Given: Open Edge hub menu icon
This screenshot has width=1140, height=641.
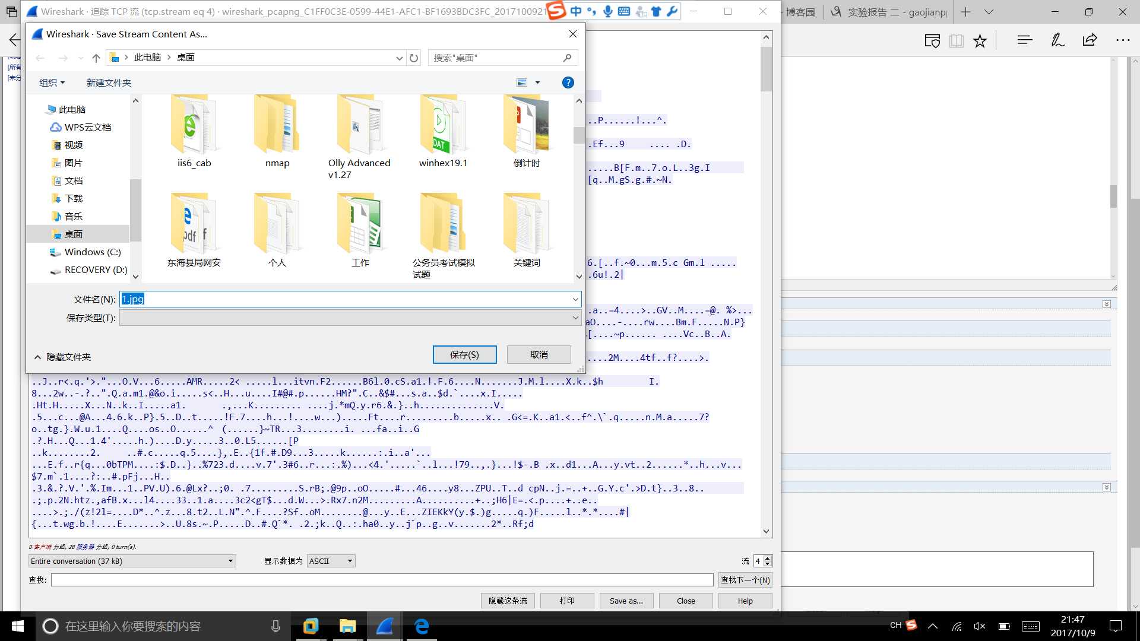Looking at the screenshot, I should click(1025, 40).
